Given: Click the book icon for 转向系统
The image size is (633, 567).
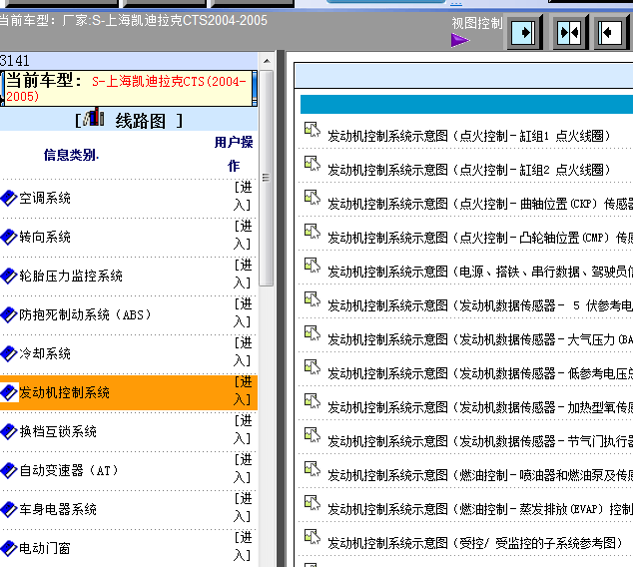Looking at the screenshot, I should click(8, 237).
